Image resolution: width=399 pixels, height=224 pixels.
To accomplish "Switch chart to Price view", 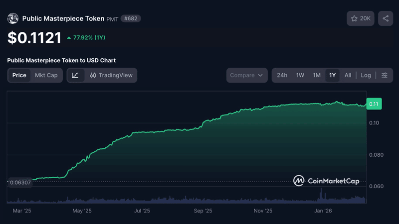I will pos(19,75).
